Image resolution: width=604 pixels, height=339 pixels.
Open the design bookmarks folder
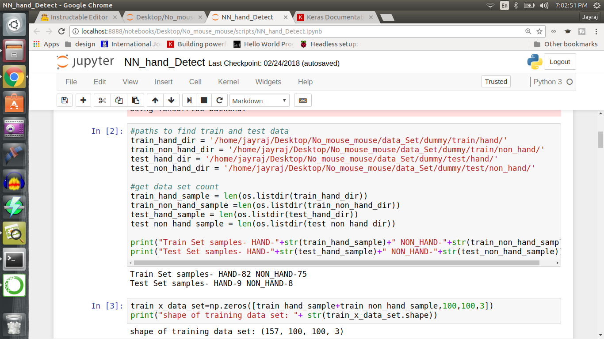(x=80, y=44)
